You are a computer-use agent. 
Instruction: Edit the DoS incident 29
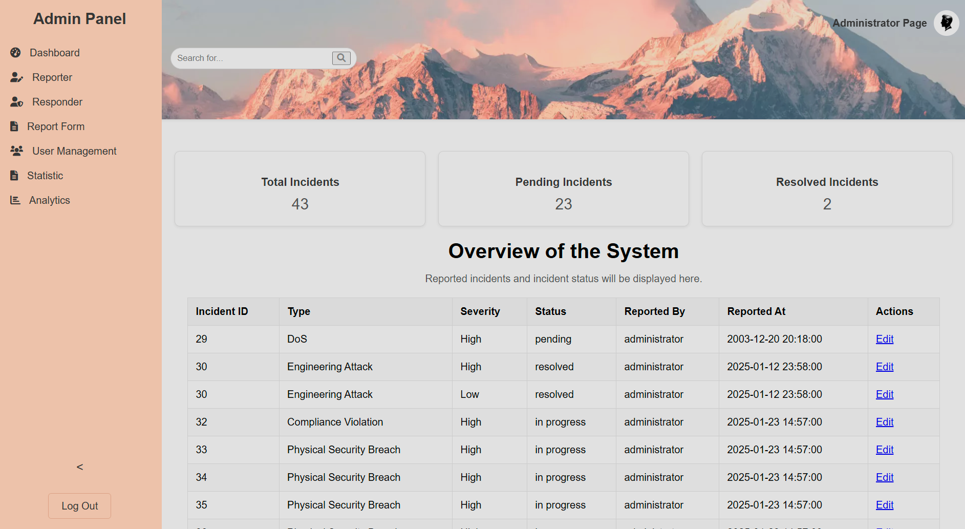point(885,339)
